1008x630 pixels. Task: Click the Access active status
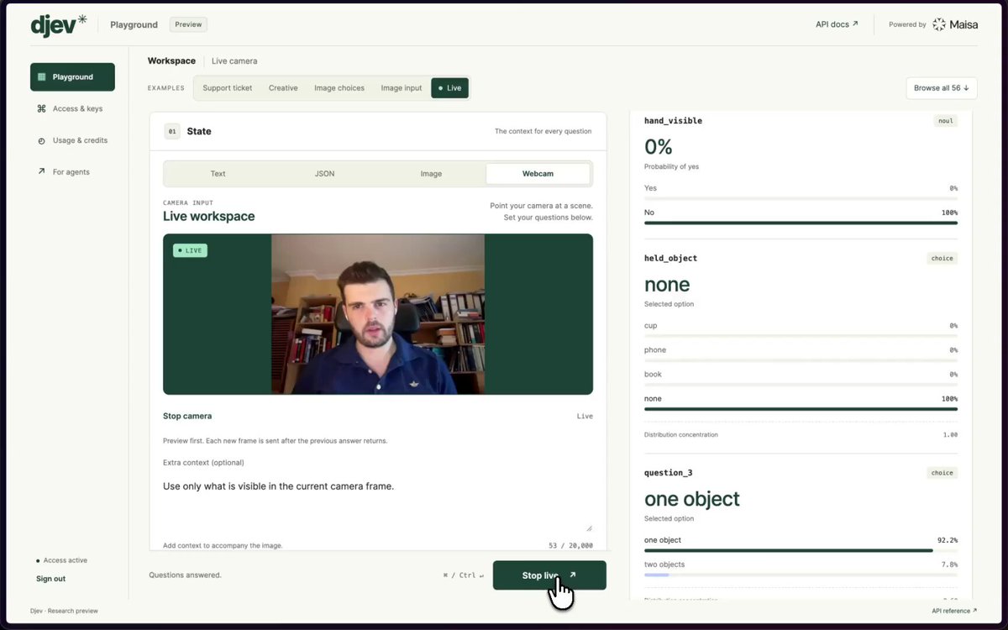61,560
